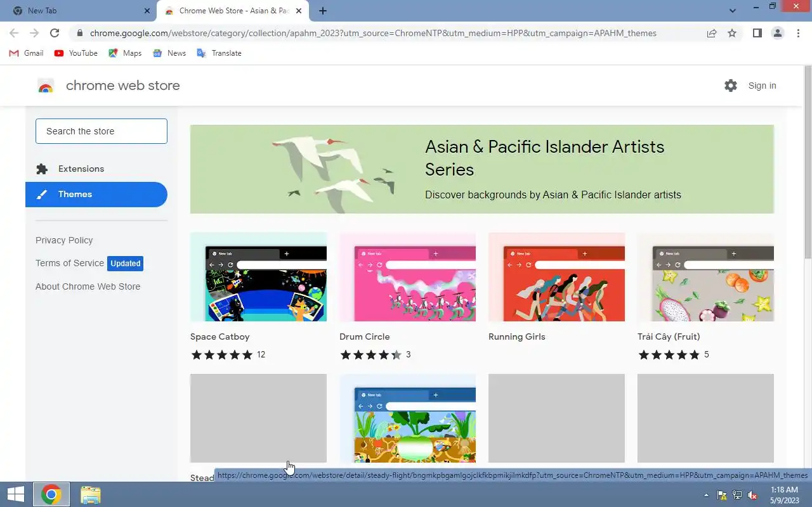Screen dimensions: 812x507
Task: Open the Windows Start button
Action: [15, 494]
